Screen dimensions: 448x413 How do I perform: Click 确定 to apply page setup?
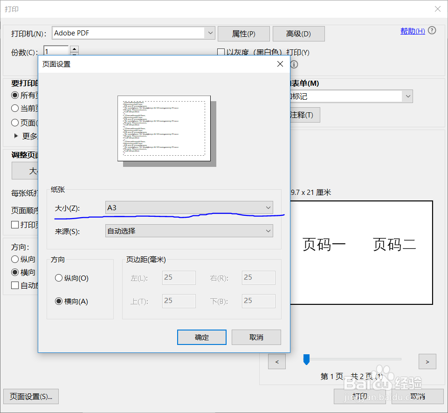201,337
